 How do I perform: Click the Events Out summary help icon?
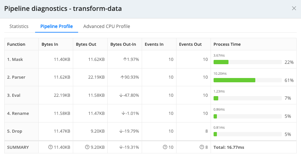pyautogui.click(x=202, y=147)
